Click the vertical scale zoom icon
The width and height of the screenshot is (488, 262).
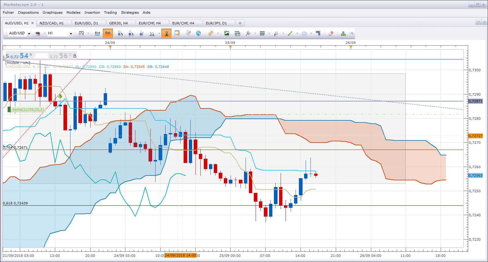pyautogui.click(x=152, y=34)
